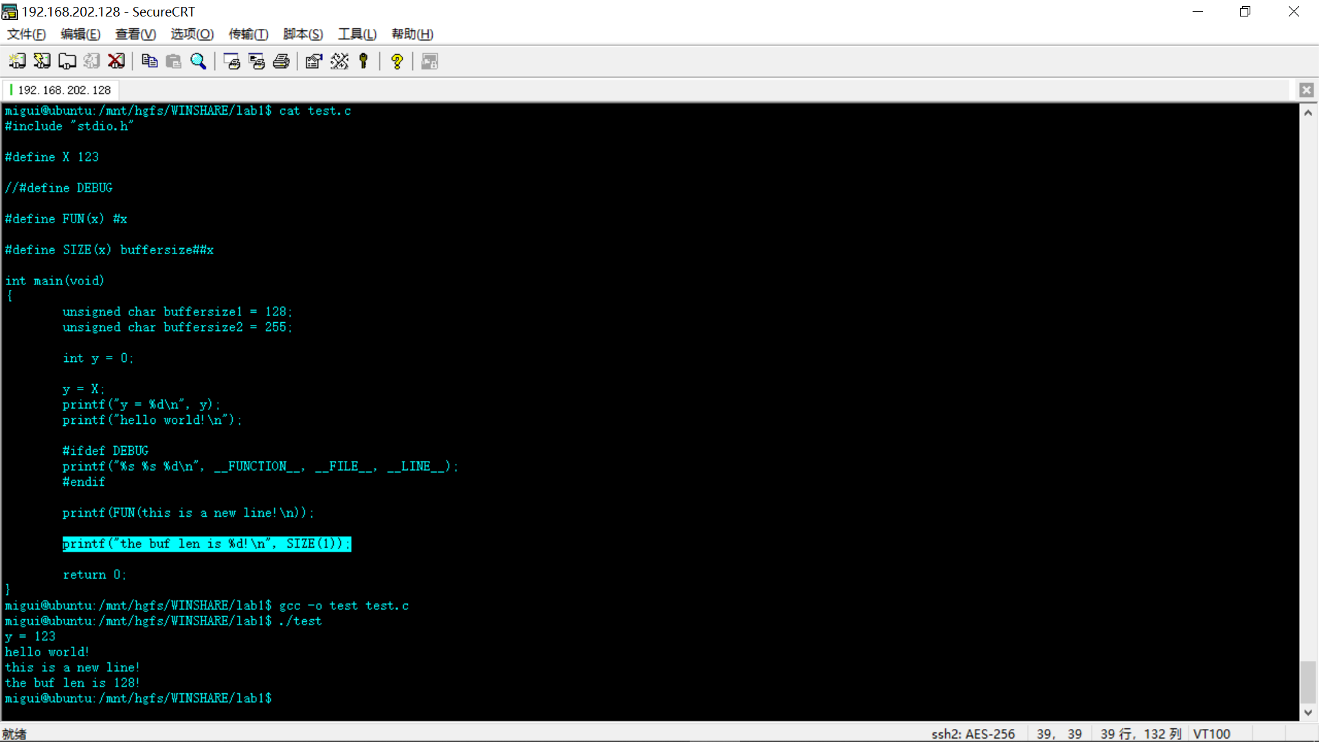Click the scrollbar up arrow
Image resolution: width=1319 pixels, height=742 pixels.
tap(1308, 113)
